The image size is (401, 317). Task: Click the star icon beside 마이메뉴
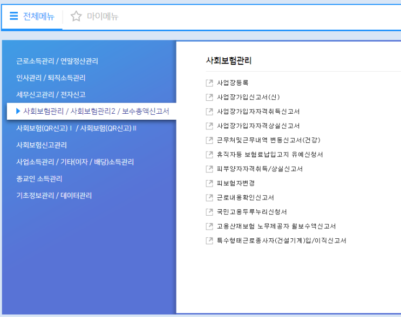click(76, 16)
